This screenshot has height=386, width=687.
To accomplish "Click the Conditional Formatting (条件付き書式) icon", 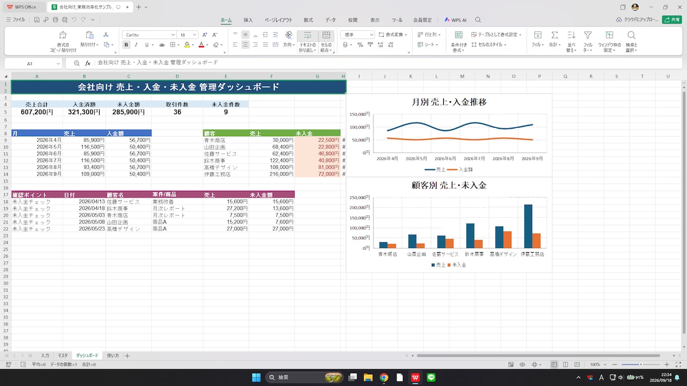I will pyautogui.click(x=458, y=35).
